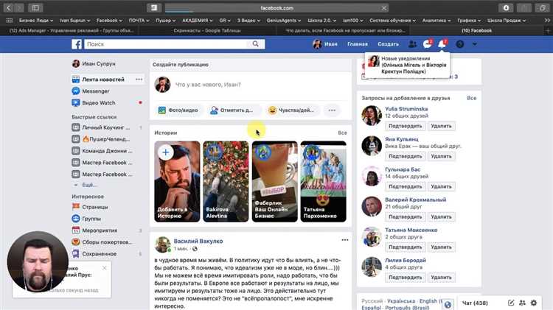Close the bottom-left notification popup
Image resolution: width=553 pixels, height=310 pixels.
pos(105,268)
